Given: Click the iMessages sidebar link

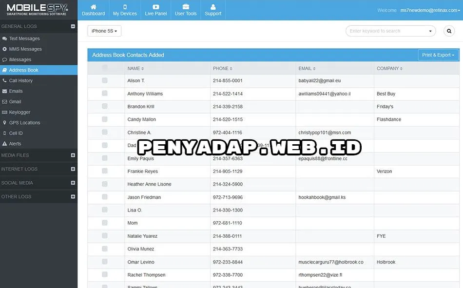Looking at the screenshot, I should click(x=20, y=59).
